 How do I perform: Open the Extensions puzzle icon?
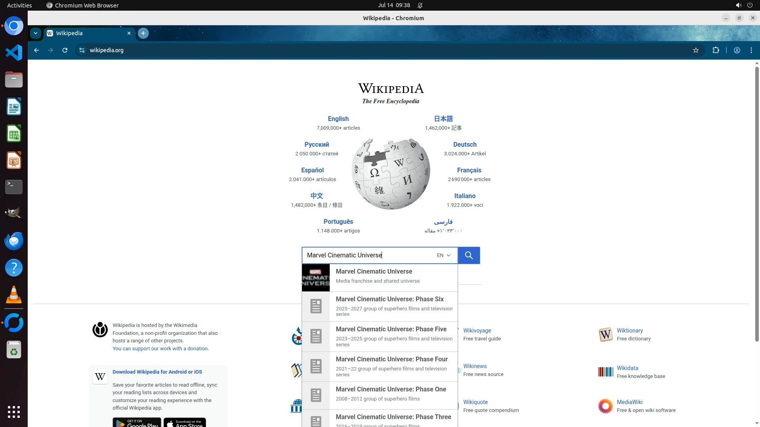[x=716, y=50]
